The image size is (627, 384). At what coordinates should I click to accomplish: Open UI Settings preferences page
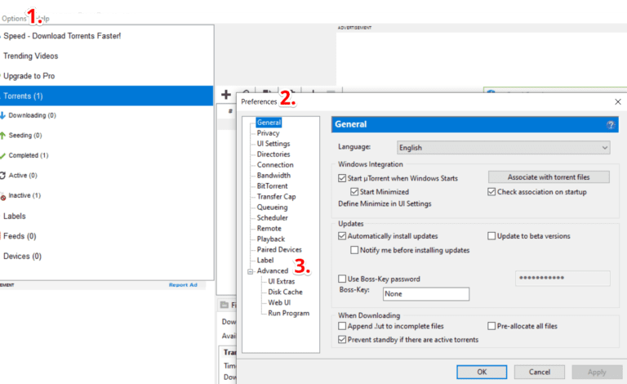(273, 144)
